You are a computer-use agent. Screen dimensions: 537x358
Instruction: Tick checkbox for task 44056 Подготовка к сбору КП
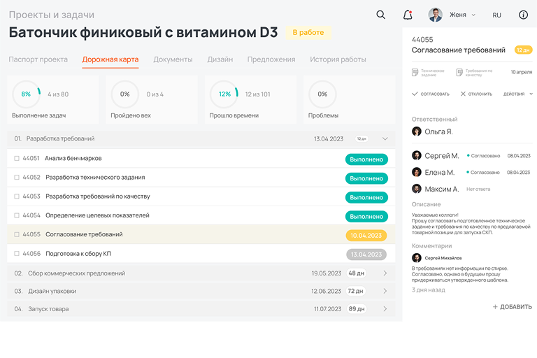[17, 254]
